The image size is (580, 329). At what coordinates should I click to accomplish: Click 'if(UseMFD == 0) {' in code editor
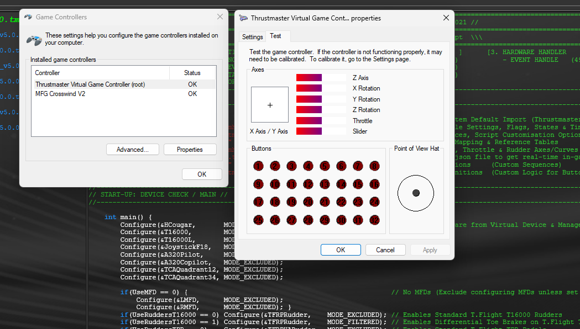(154, 292)
